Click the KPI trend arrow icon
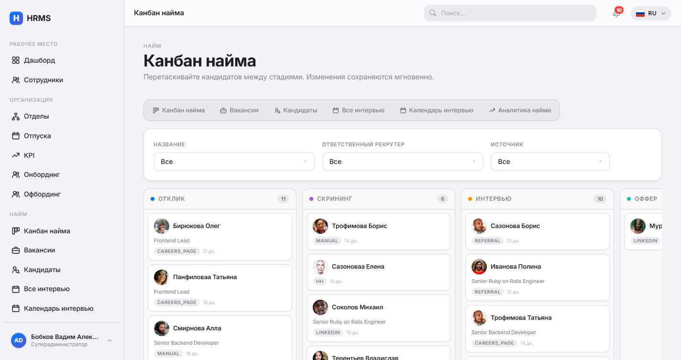The height and width of the screenshot is (360, 681). point(16,155)
